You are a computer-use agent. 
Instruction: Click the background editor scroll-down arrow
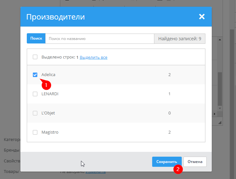click(x=219, y=109)
